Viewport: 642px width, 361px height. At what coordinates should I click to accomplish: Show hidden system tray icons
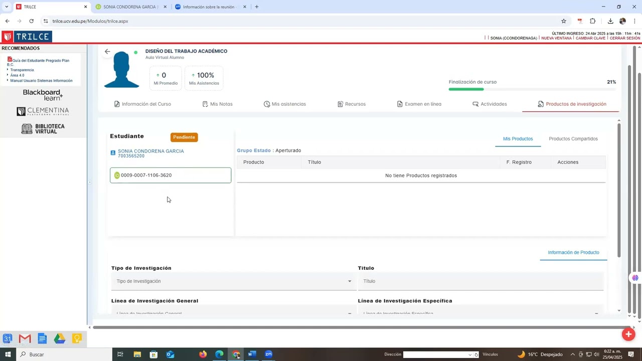[572, 354]
